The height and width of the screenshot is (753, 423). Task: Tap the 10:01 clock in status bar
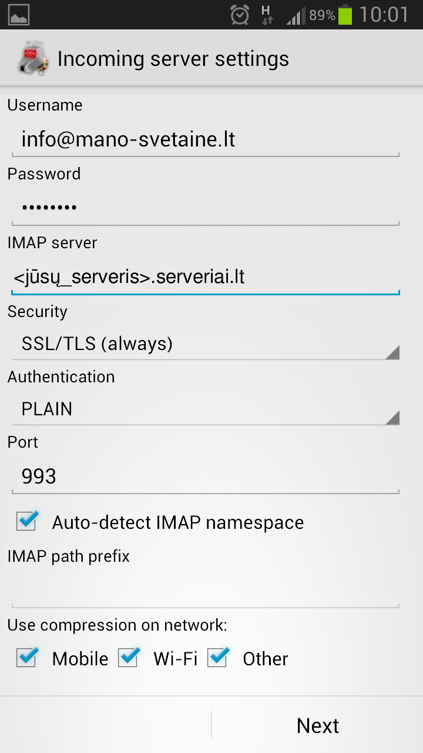point(384,15)
